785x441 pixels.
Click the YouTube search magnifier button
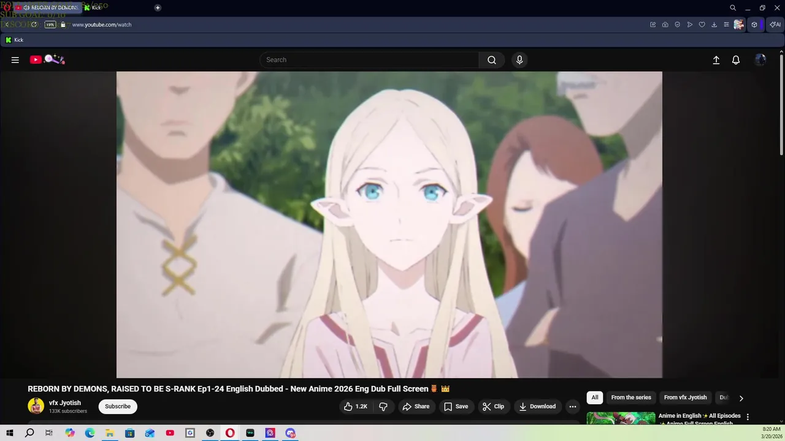click(492, 60)
